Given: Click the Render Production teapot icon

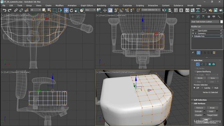Looking at the screenshot, I should click(221, 10).
